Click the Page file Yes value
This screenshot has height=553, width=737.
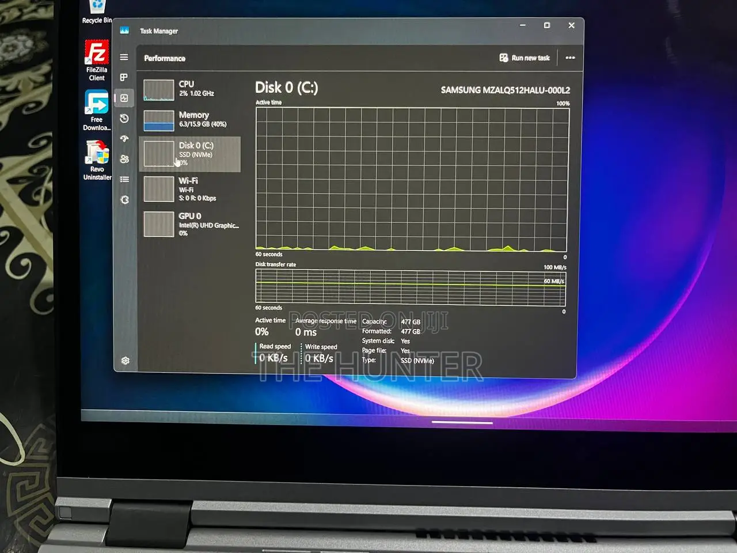click(x=405, y=351)
